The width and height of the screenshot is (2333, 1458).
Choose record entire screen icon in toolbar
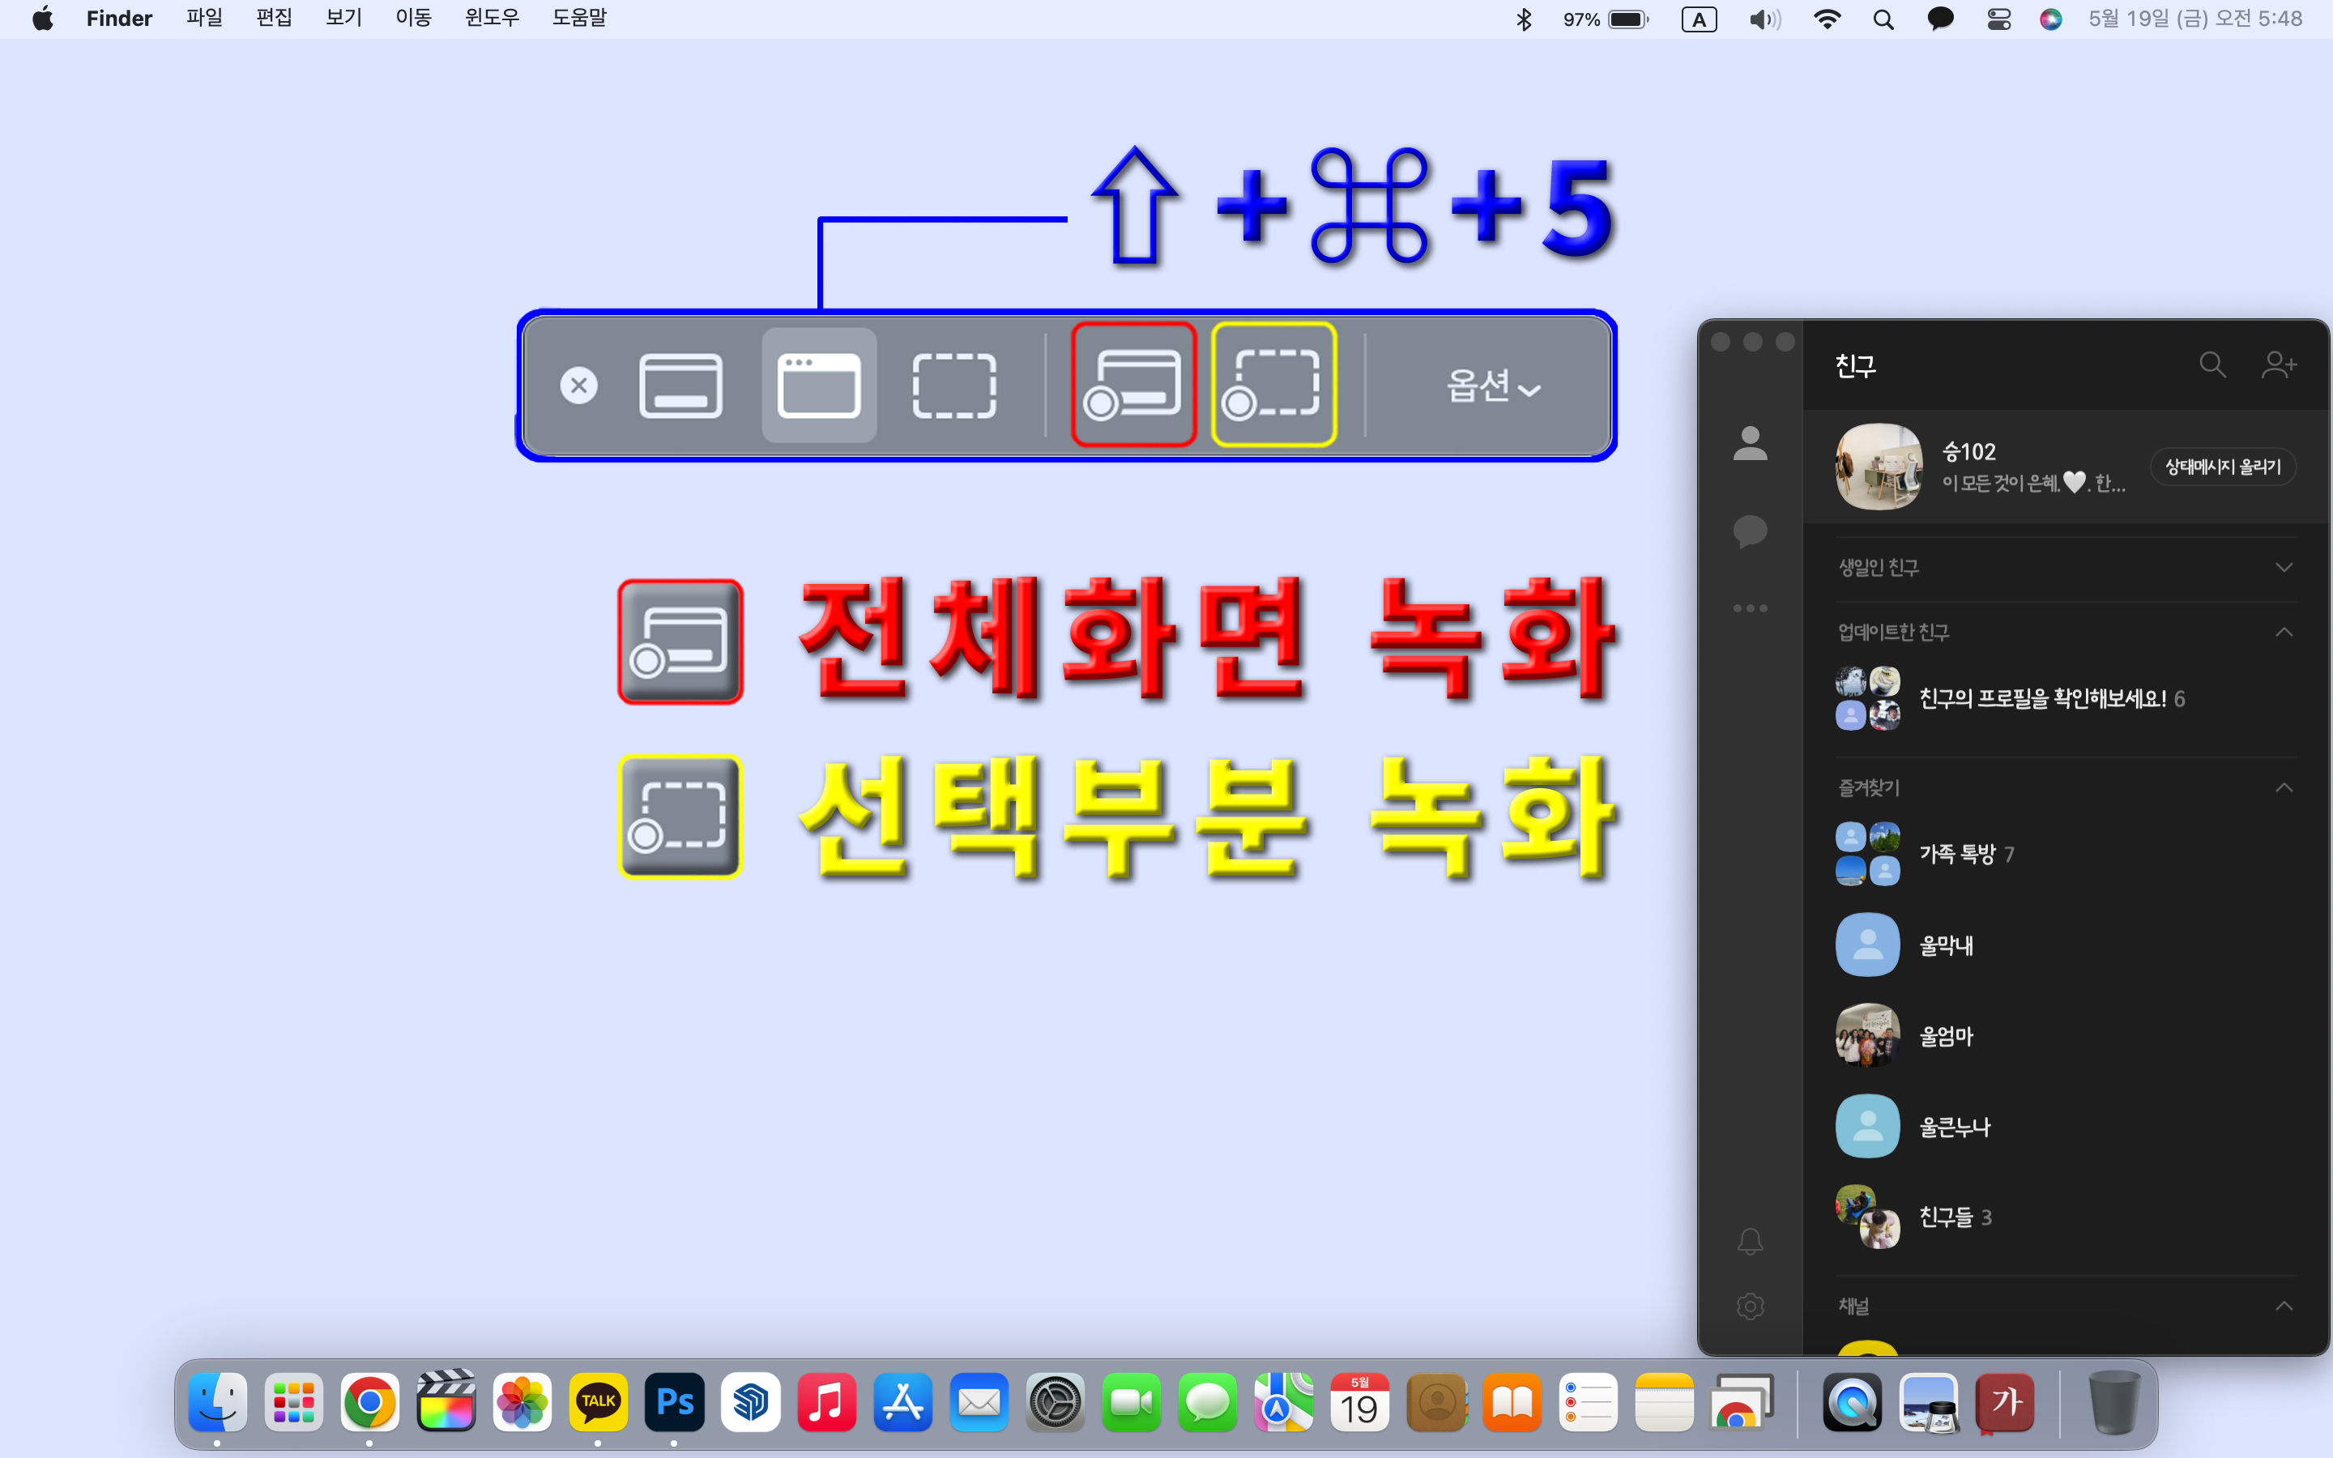tap(1132, 386)
